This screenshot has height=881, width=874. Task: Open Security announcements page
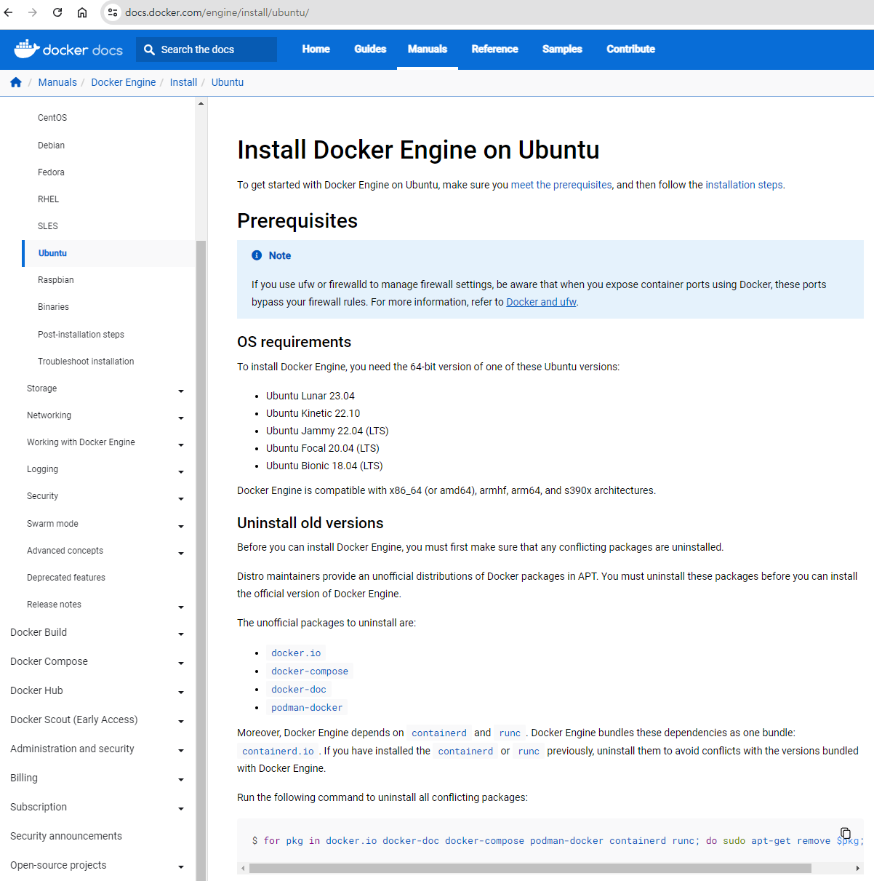tap(66, 836)
